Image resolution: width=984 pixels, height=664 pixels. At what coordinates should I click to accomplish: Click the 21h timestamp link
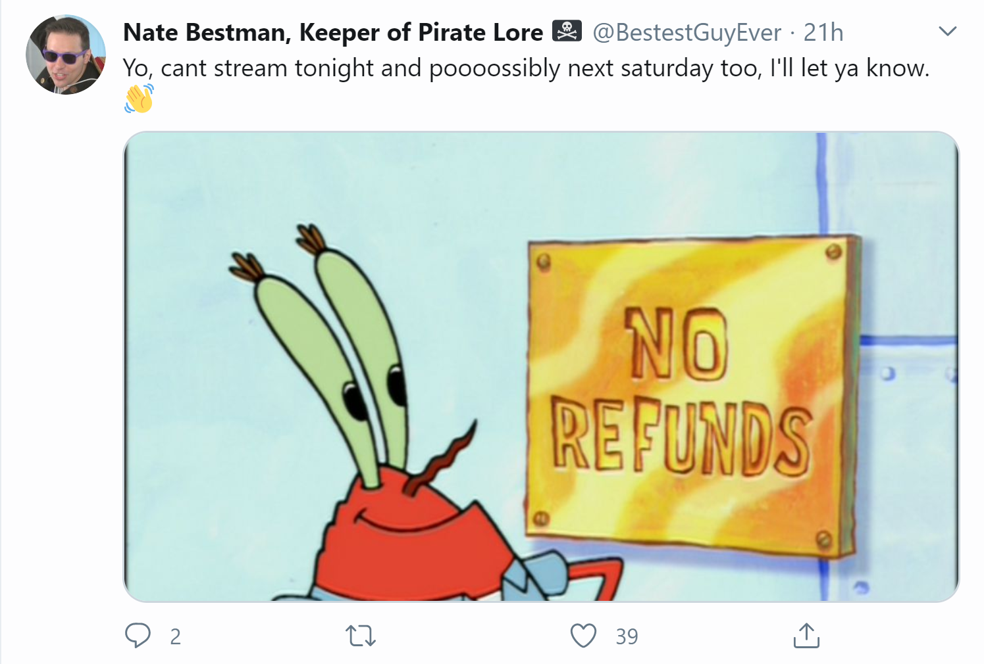pyautogui.click(x=823, y=32)
